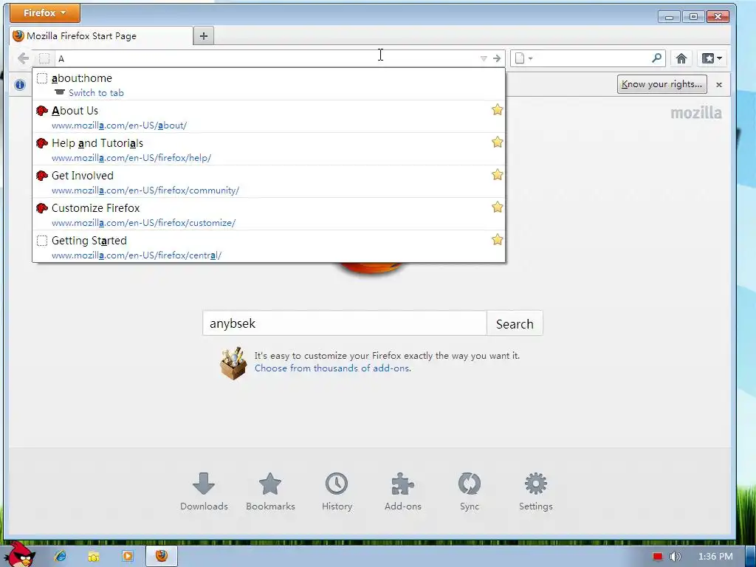Select 'Help and Tutorials' suggestion
The image size is (756, 567).
point(269,149)
